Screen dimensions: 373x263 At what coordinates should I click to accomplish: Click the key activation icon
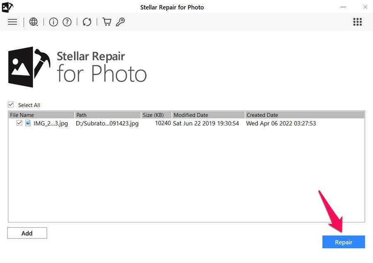[x=121, y=22]
